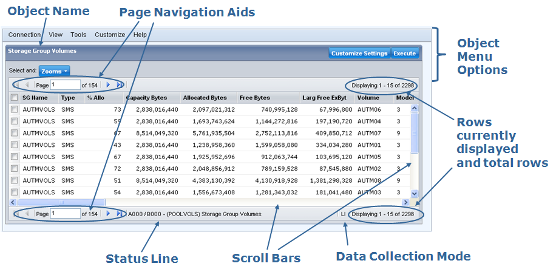Check the row for volume AUTM06
The width and height of the screenshot is (556, 269).
[x=14, y=109]
